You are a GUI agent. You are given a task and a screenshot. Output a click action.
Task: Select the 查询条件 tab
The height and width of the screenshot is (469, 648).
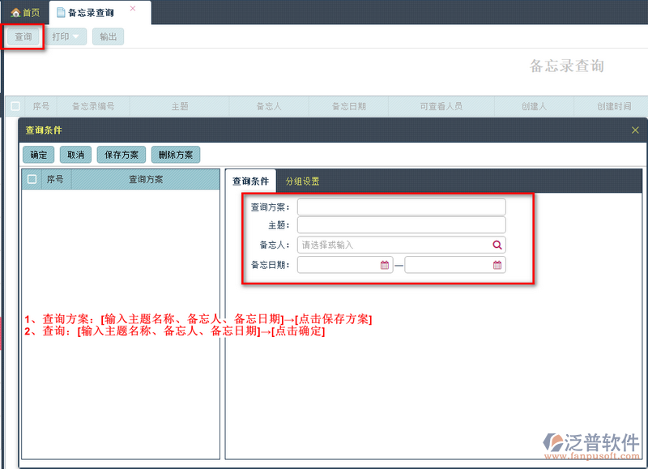[251, 180]
